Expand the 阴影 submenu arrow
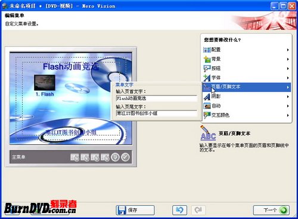The width and height of the screenshot is (298, 219). tap(288, 97)
